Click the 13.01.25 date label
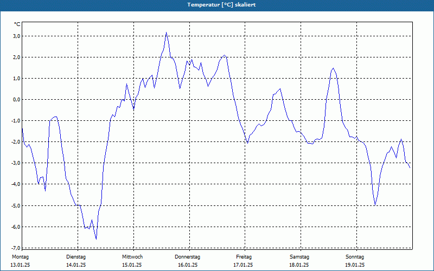This screenshot has height=271, width=434. [20, 265]
